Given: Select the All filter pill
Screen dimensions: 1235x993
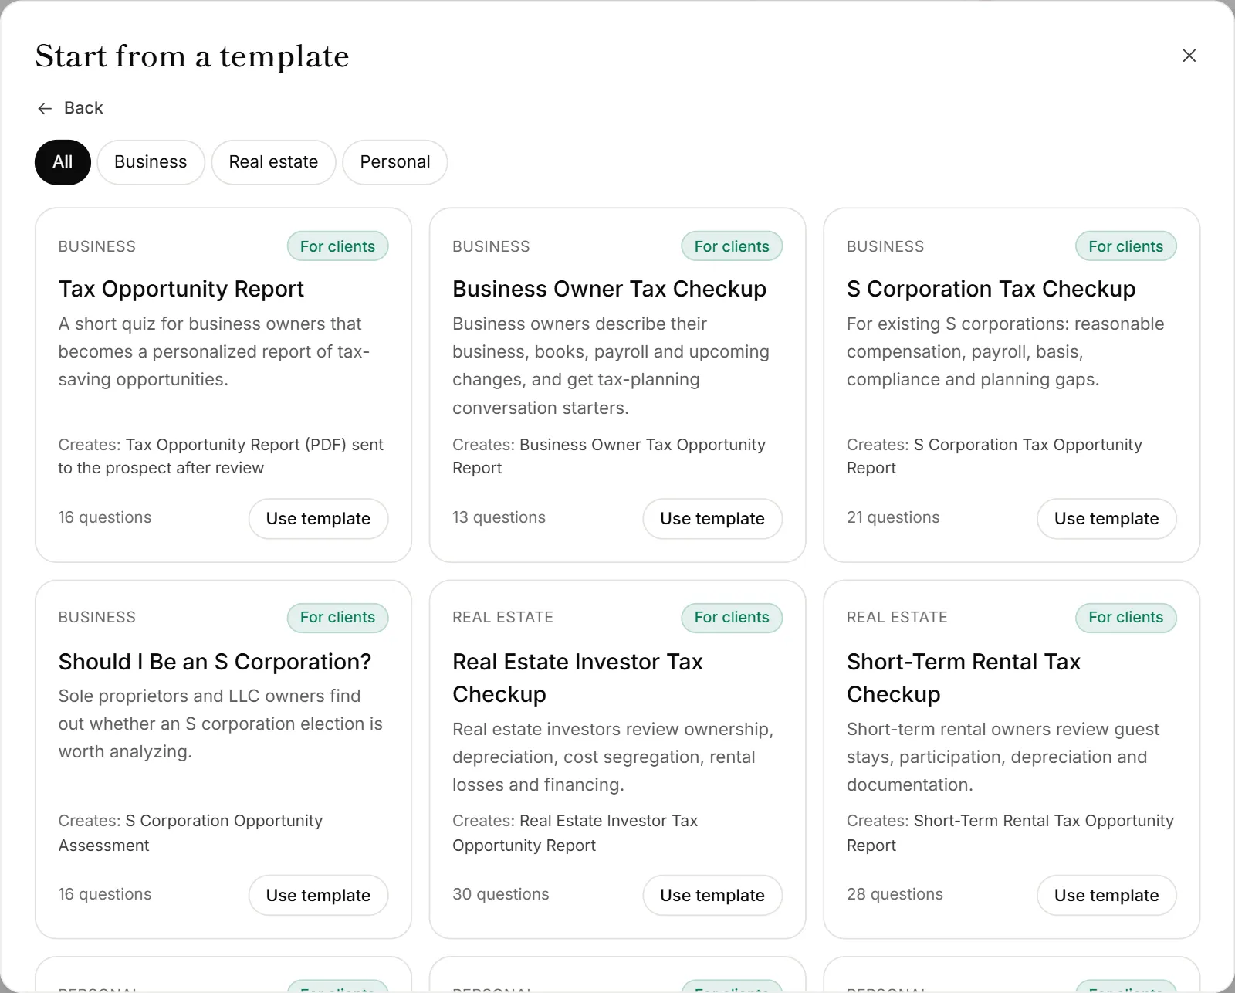Looking at the screenshot, I should click(63, 162).
